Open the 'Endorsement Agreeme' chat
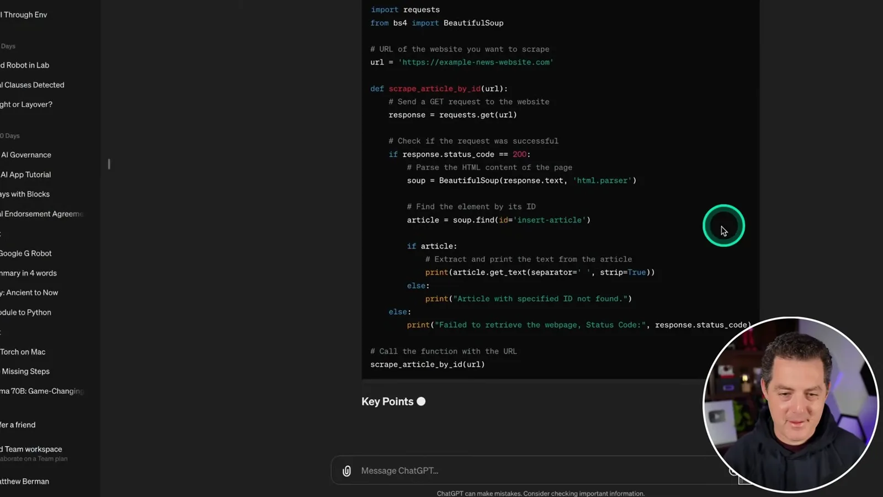Image resolution: width=883 pixels, height=497 pixels. [41, 214]
